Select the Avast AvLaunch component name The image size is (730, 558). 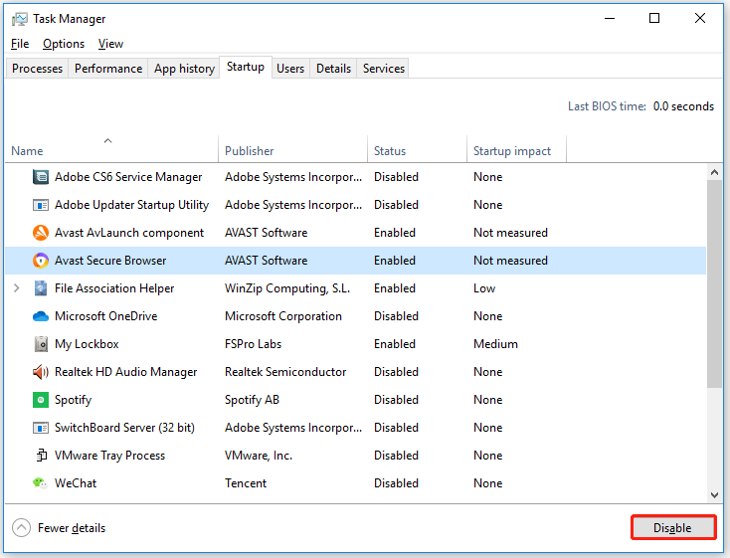[129, 233]
